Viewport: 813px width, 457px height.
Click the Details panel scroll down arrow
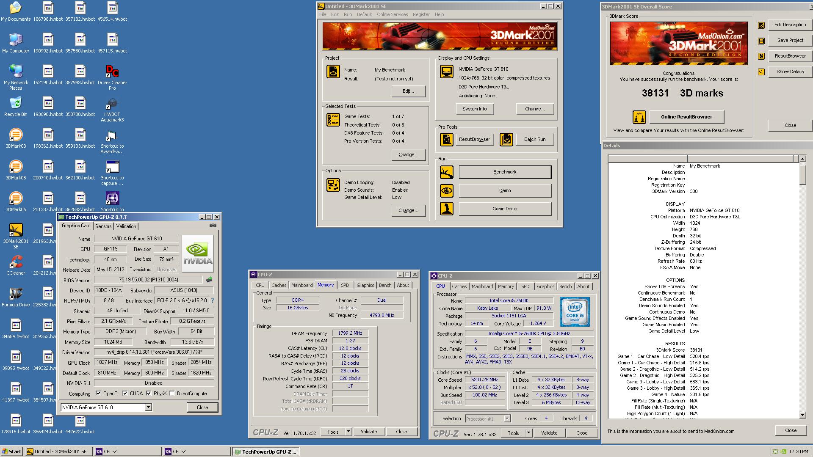pos(802,415)
